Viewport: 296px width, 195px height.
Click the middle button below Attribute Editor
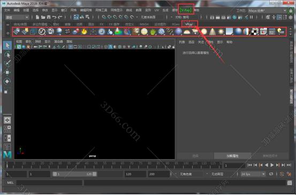[x=232, y=156]
